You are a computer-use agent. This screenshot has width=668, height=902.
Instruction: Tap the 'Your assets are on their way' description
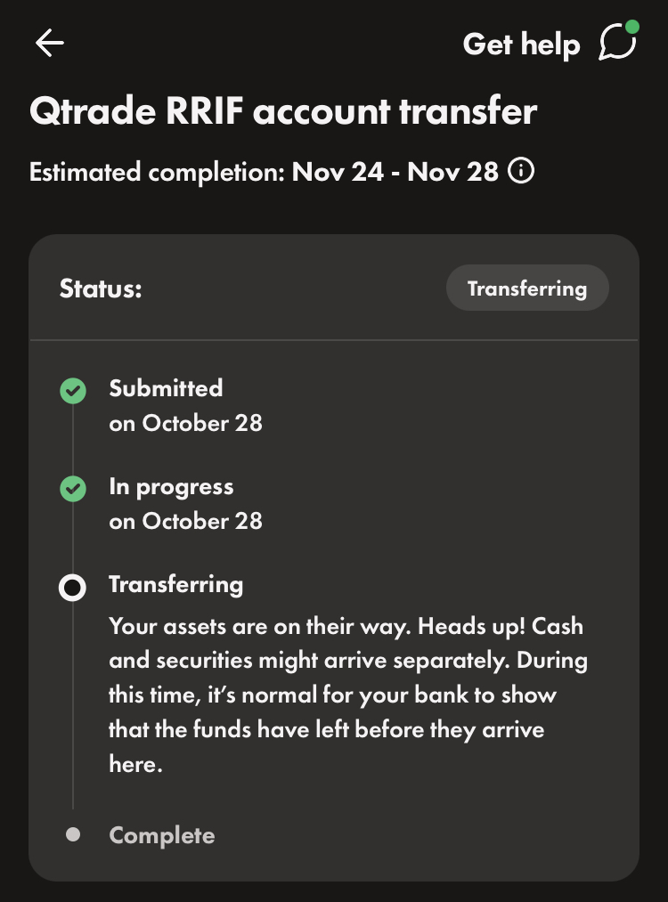coord(347,695)
